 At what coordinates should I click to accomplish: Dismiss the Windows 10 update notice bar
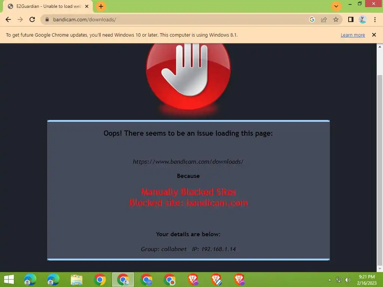click(x=374, y=35)
